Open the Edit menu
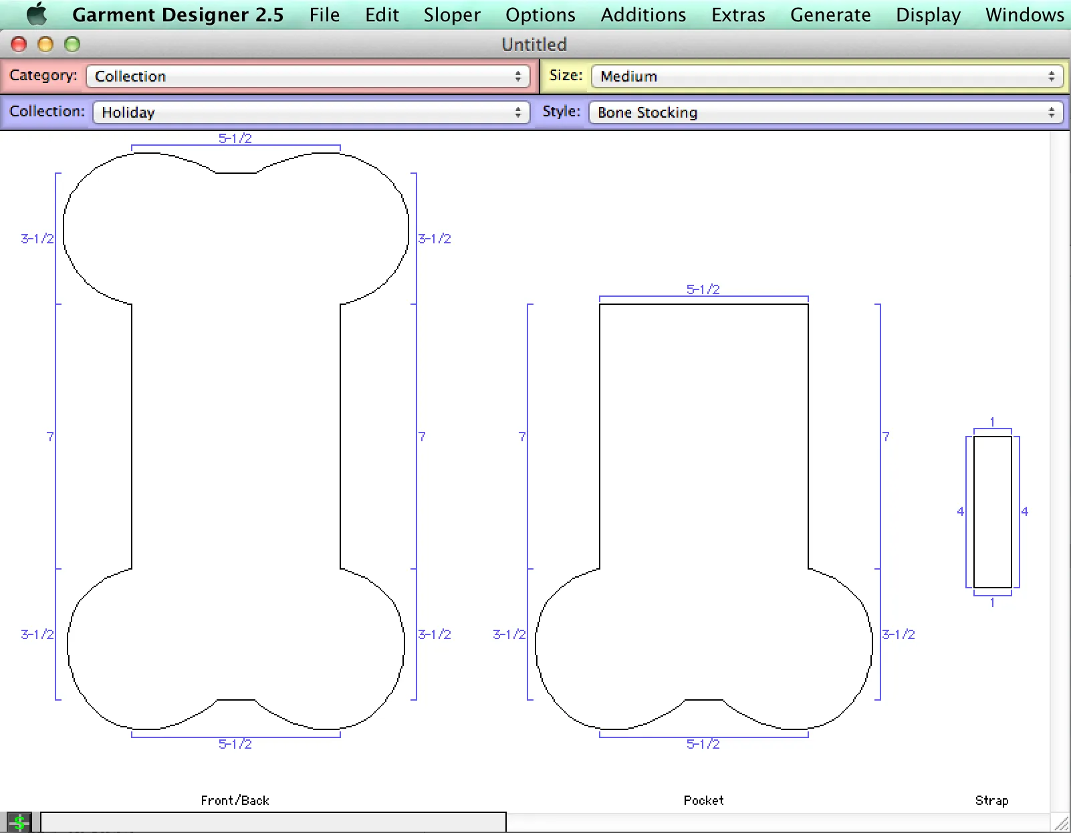The height and width of the screenshot is (833, 1071). pyautogui.click(x=382, y=15)
